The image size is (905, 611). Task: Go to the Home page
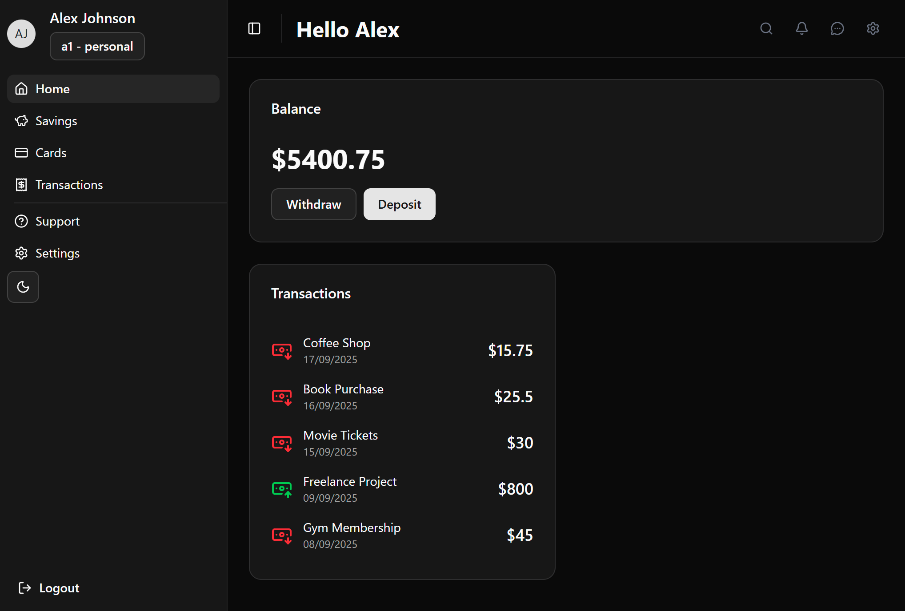tap(52, 89)
